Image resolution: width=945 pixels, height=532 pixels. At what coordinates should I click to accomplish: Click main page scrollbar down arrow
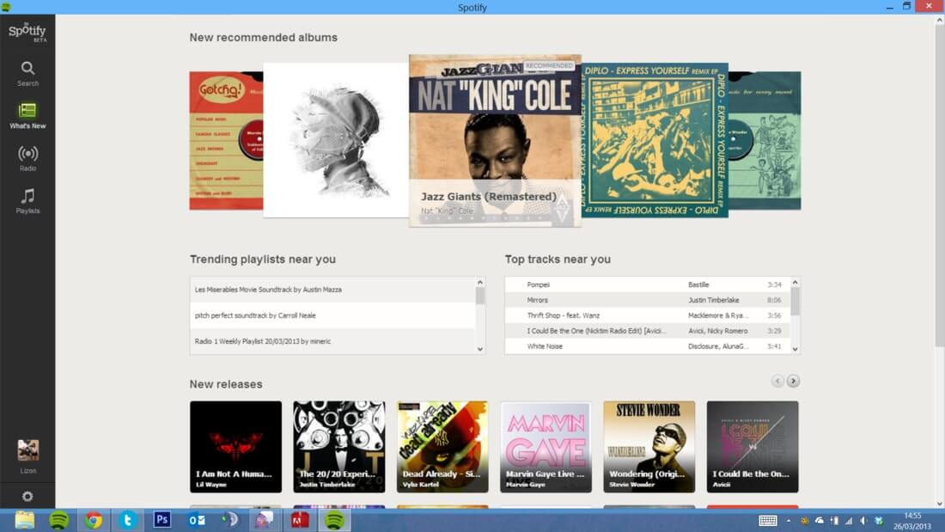pos(940,504)
